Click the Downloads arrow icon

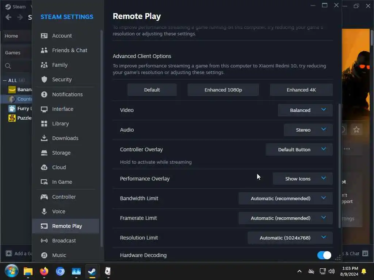(44, 138)
